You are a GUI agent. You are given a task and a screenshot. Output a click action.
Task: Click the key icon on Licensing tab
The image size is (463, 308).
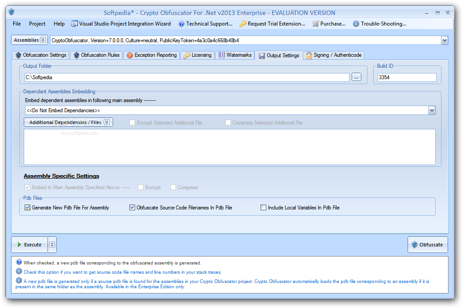(x=187, y=55)
